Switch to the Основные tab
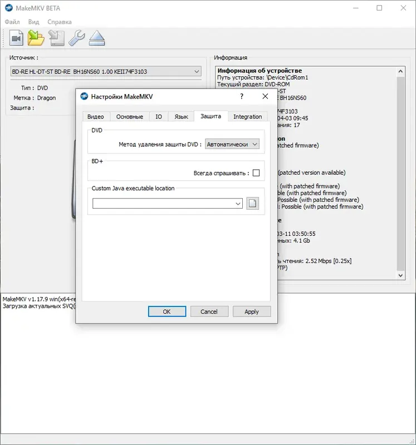 [130, 117]
